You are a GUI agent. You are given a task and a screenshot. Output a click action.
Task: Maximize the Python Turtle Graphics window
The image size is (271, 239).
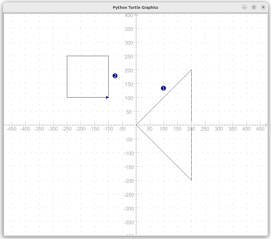click(x=254, y=7)
